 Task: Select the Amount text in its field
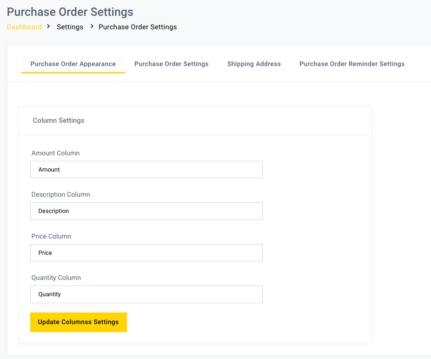coord(49,169)
